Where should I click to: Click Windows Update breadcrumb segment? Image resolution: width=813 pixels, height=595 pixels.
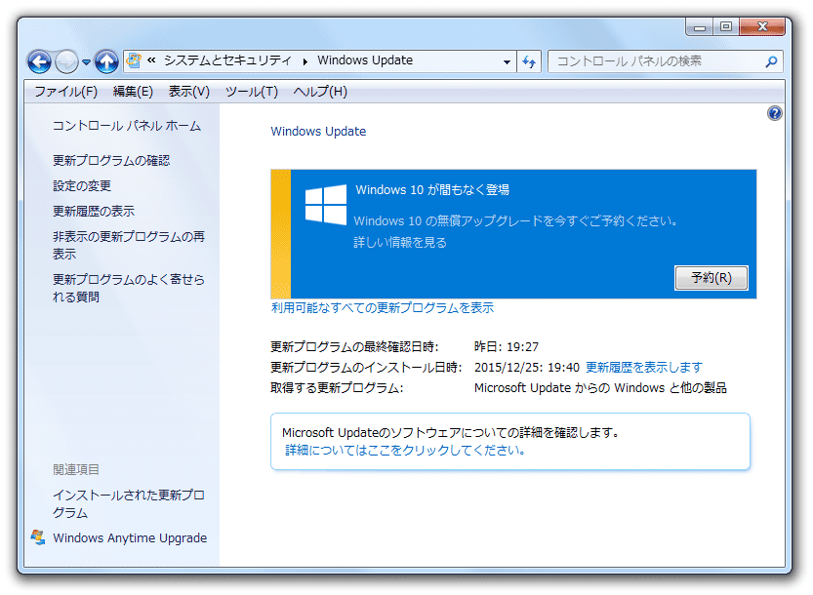point(365,60)
